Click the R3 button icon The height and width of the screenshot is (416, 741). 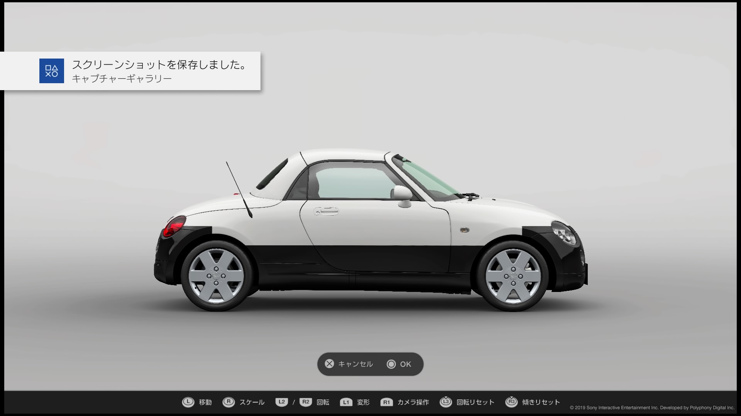click(x=511, y=402)
